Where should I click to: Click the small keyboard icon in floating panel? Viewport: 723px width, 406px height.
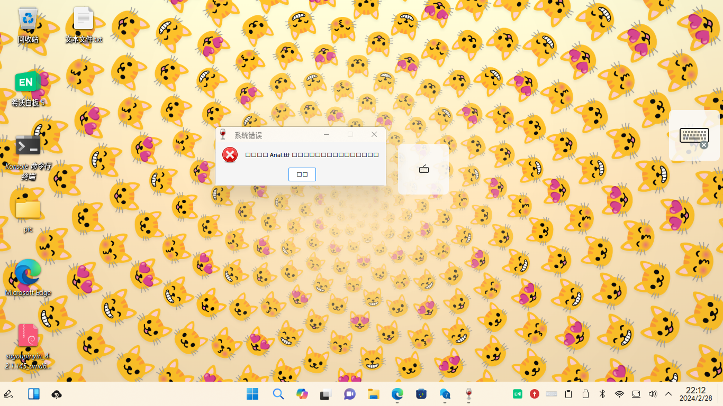423,169
